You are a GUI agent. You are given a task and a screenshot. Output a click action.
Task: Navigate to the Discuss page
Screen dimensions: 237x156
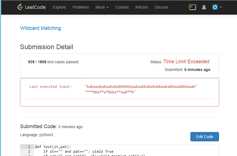(161, 7)
